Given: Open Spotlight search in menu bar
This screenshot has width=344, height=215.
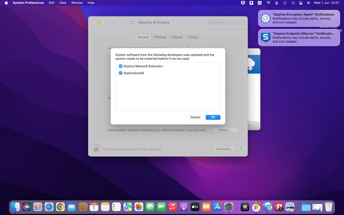Looking at the screenshot, I should (x=293, y=3).
